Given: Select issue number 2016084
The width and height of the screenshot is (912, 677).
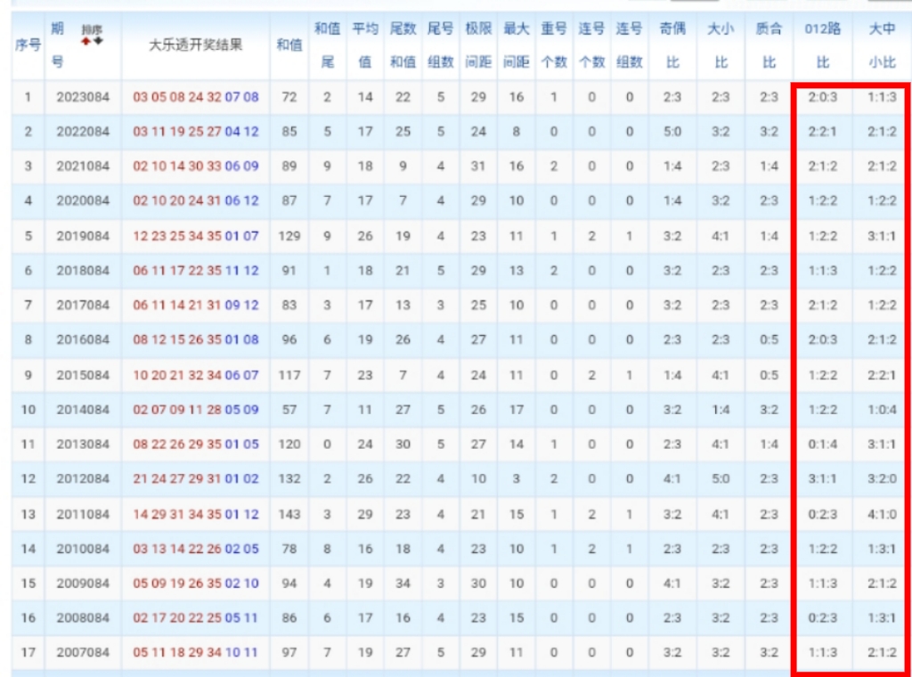Looking at the screenshot, I should point(83,339).
